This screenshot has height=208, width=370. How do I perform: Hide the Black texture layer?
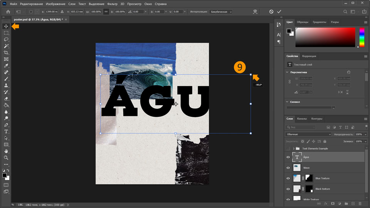coord(288,189)
